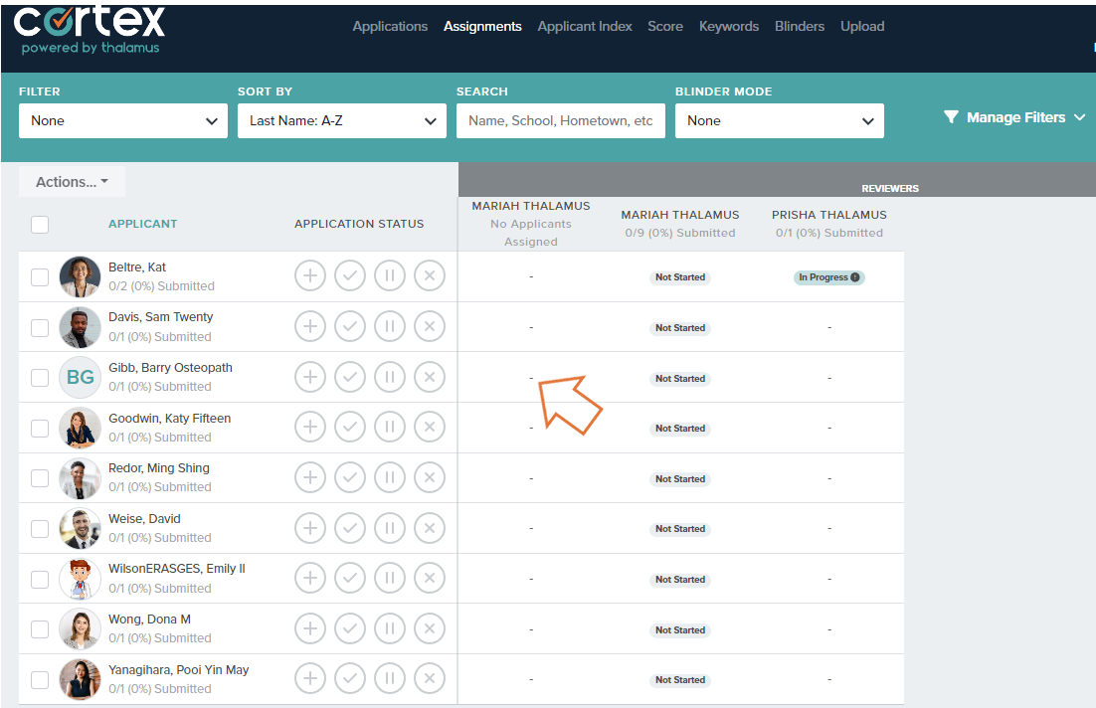
Task: Open the Blinder Mode dropdown
Action: 779,120
